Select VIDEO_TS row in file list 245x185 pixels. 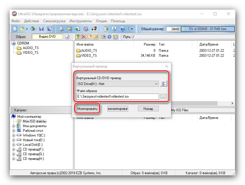tap(155, 56)
